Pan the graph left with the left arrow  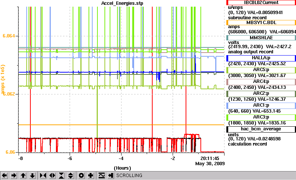coord(4,176)
